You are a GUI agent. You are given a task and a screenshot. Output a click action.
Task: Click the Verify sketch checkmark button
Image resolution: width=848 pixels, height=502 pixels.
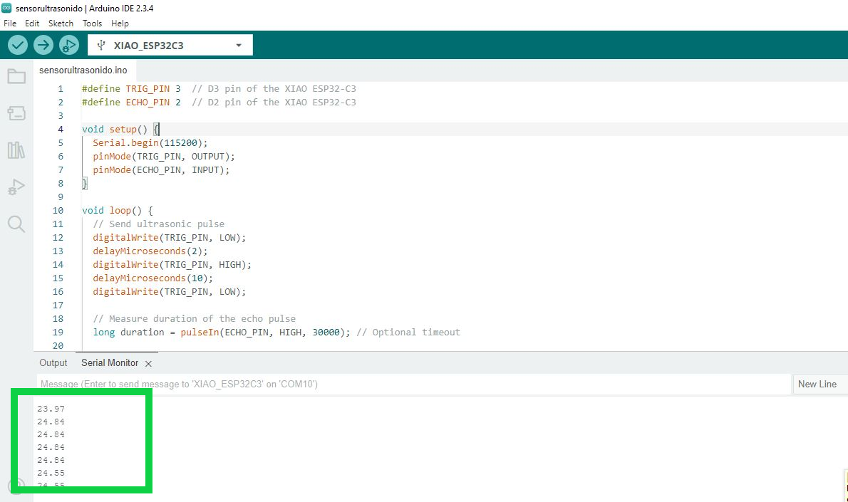point(17,45)
